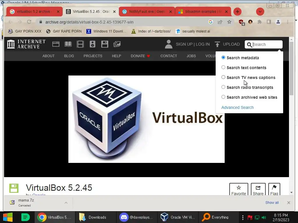This screenshot has width=298, height=223.
Task: Click the user avatar icon
Action: [x=168, y=44]
